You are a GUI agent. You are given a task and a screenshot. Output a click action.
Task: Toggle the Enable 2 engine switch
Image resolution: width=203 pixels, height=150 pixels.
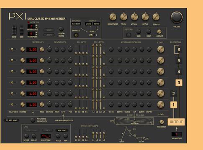point(76,35)
